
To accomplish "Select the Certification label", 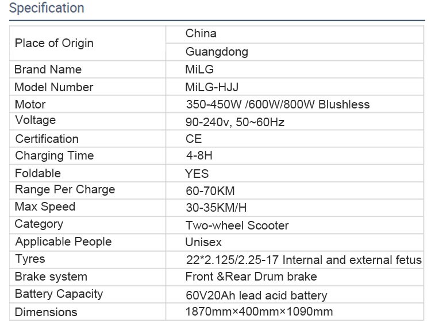I will [x=47, y=139].
